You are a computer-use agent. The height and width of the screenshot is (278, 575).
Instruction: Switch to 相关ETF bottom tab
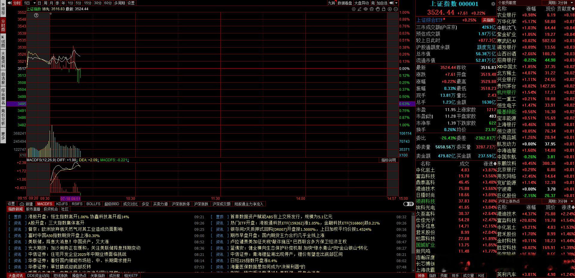tap(131, 276)
